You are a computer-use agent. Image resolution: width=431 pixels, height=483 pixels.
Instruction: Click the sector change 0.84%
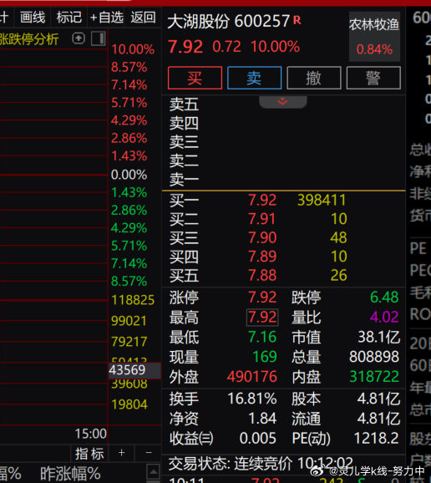pyautogui.click(x=374, y=49)
